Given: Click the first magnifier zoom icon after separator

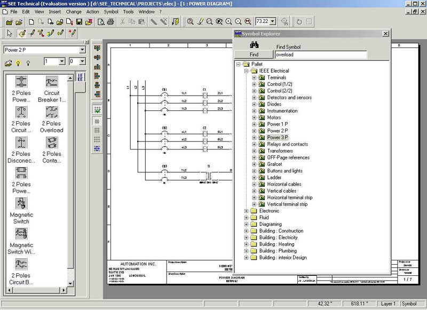Looking at the screenshot, I should tap(191, 22).
